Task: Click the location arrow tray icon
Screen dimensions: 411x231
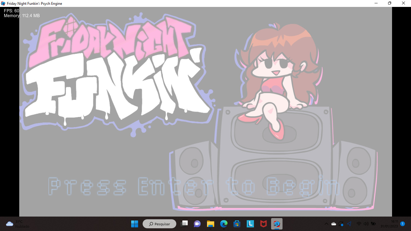Action: point(349,224)
